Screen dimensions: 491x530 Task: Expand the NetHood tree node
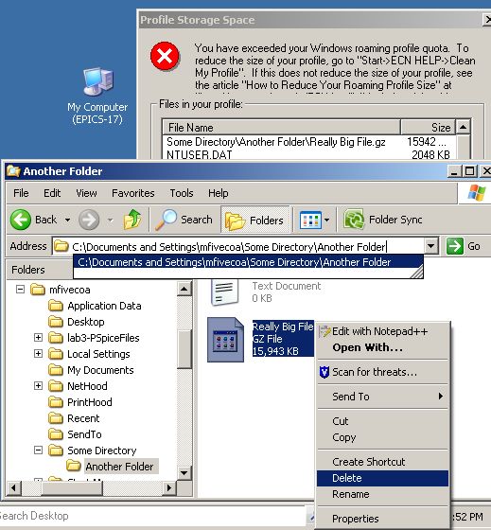coord(38,386)
